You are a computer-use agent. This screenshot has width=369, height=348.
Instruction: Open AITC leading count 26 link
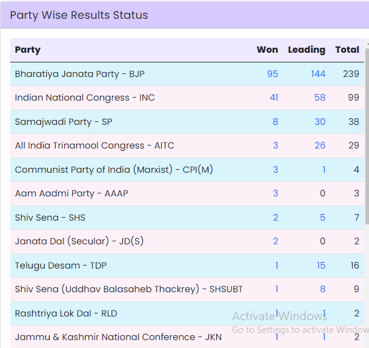pyautogui.click(x=319, y=146)
